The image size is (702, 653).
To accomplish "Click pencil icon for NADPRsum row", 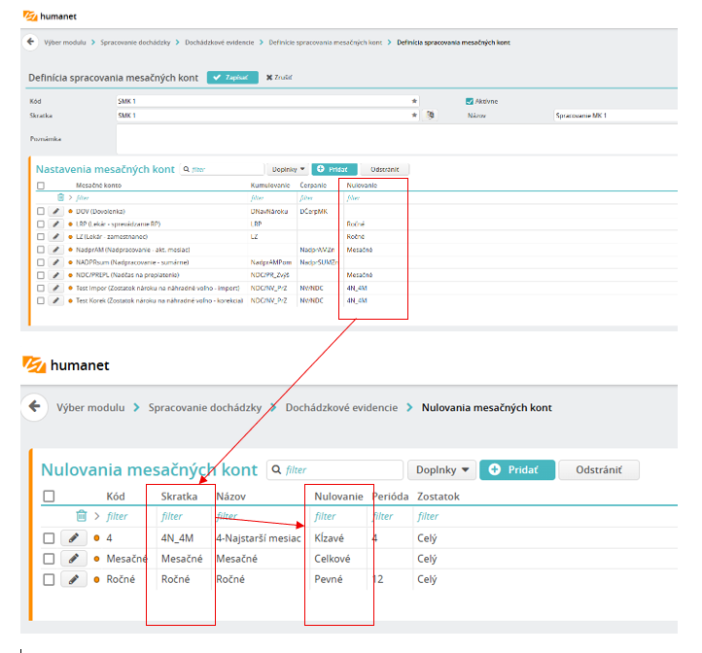I will coord(55,262).
